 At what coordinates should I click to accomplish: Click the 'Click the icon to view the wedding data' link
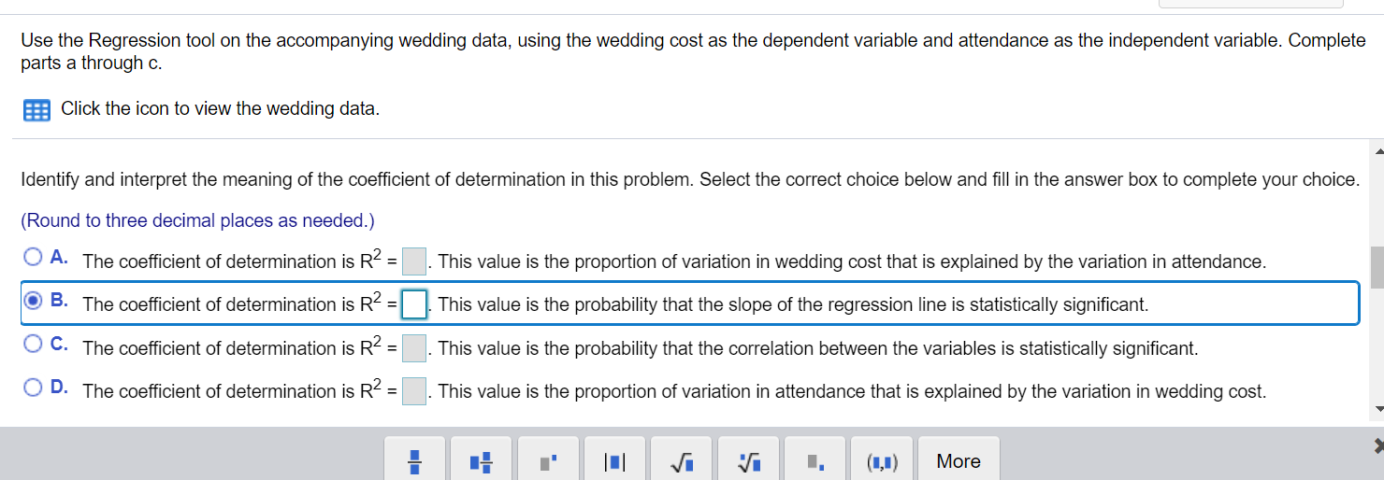(221, 108)
